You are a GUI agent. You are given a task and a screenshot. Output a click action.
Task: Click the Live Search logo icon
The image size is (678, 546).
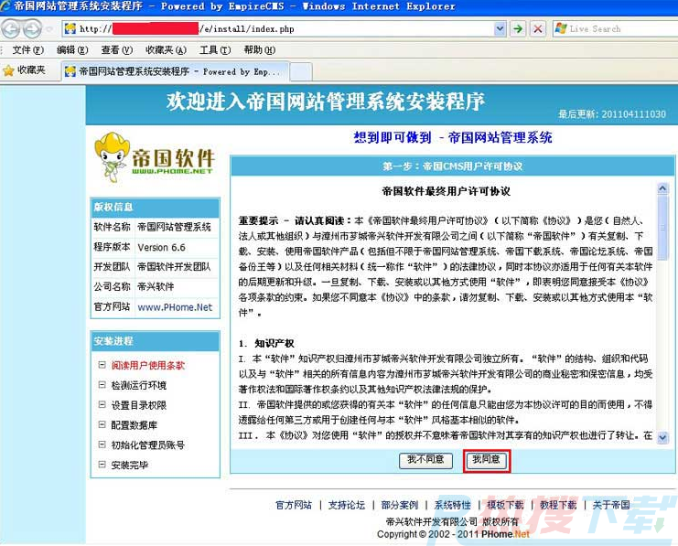pyautogui.click(x=561, y=29)
